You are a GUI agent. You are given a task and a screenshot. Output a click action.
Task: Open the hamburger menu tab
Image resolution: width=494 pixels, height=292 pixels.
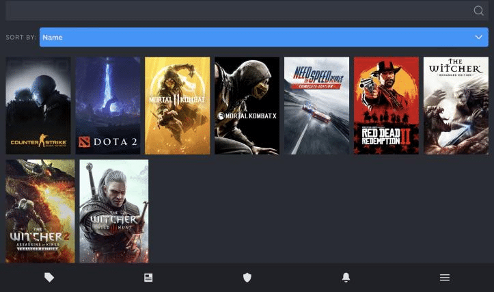tap(445, 278)
